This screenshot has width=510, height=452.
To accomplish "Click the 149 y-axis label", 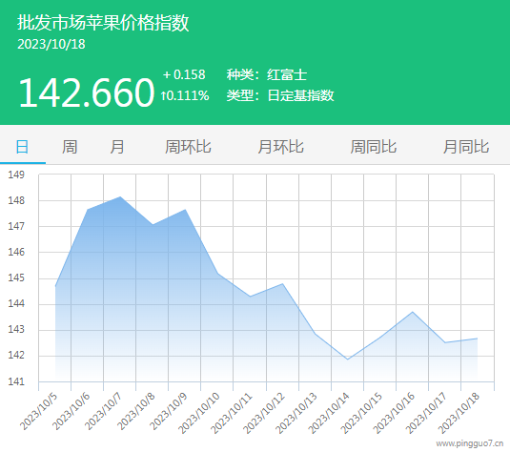I will (16, 175).
